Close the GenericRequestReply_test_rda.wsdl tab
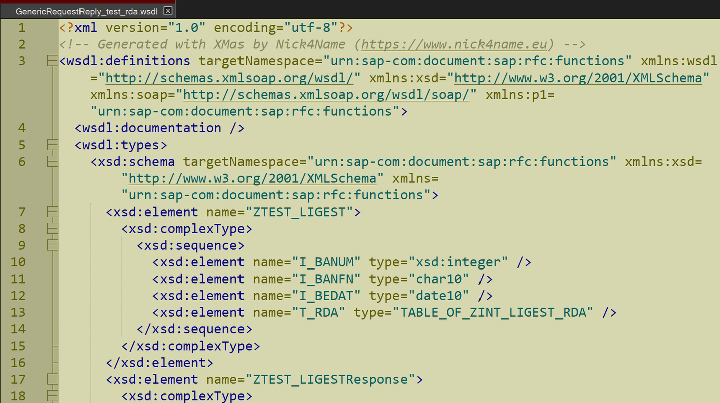This screenshot has height=403, width=720. [168, 11]
